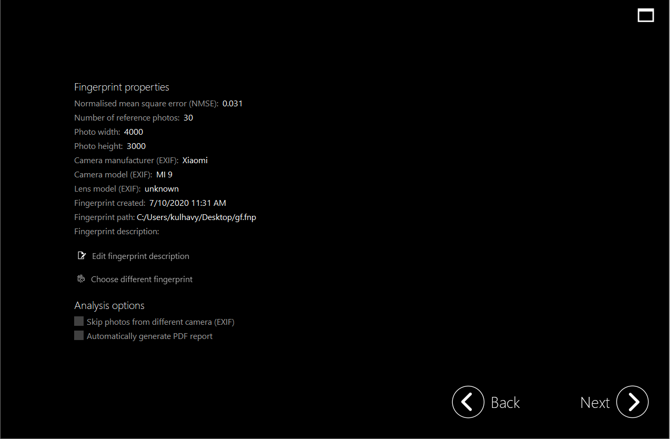Click the fingerprint path C:/Users/kulhavy/Desktop/gf.fnp
Image resolution: width=670 pixels, height=439 pixels.
click(196, 217)
